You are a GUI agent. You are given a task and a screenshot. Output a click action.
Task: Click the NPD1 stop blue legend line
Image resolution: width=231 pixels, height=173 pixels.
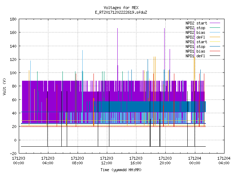coord(215,46)
